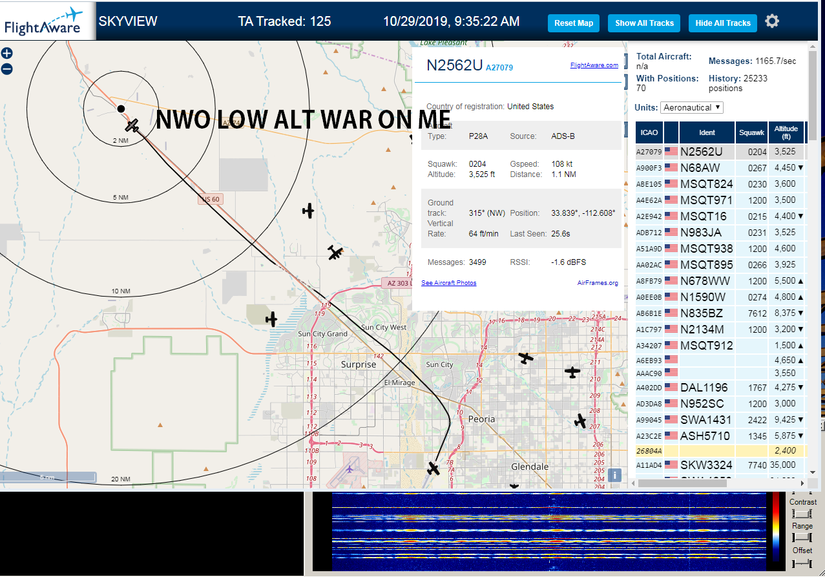The width and height of the screenshot is (825, 577).
Task: Click the US flag in the N835BZ row
Action: 671,313
